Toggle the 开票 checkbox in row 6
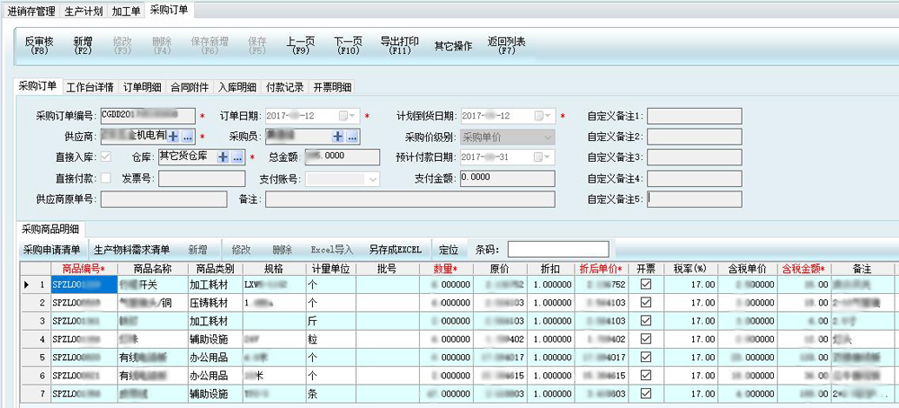Screen dimensions: 899x408 point(645,376)
